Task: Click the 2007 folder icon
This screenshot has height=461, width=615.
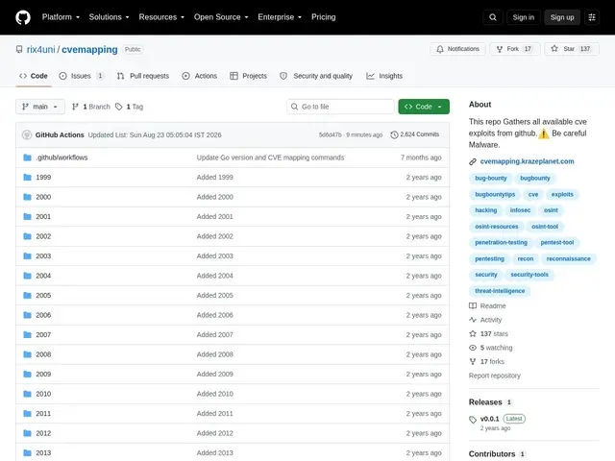Action: tap(27, 335)
